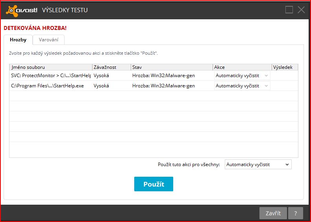Image resolution: width=311 pixels, height=222 pixels.
Task: Click Win32:Malware-gen status in first row
Action: (163, 76)
